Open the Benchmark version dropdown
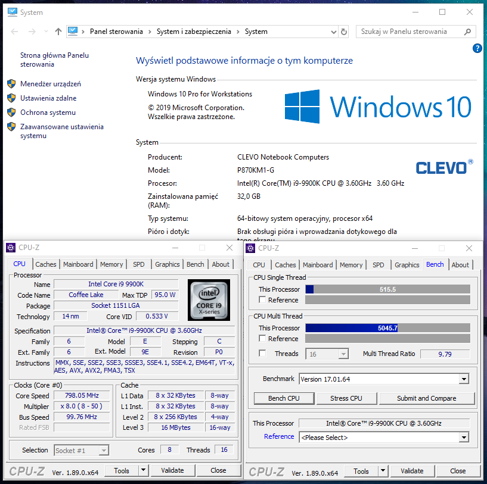487x484 pixels. coord(464,379)
